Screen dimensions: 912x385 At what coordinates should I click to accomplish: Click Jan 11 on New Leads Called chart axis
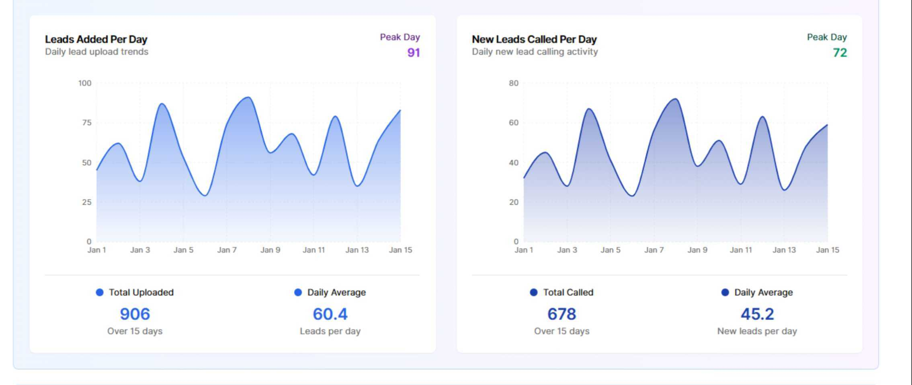[740, 250]
